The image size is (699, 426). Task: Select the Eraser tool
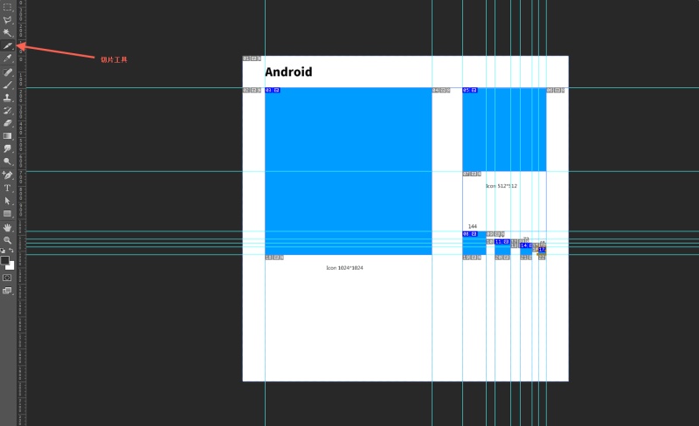[7, 123]
